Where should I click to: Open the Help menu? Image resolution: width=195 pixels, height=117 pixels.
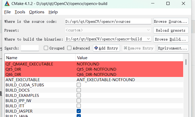point(53,12)
